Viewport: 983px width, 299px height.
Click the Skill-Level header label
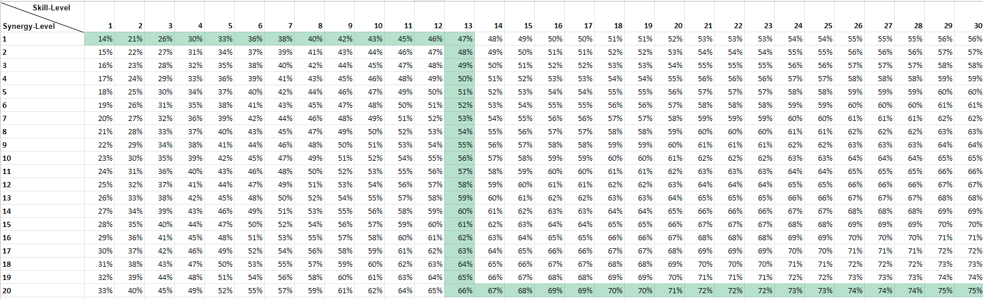pos(51,8)
